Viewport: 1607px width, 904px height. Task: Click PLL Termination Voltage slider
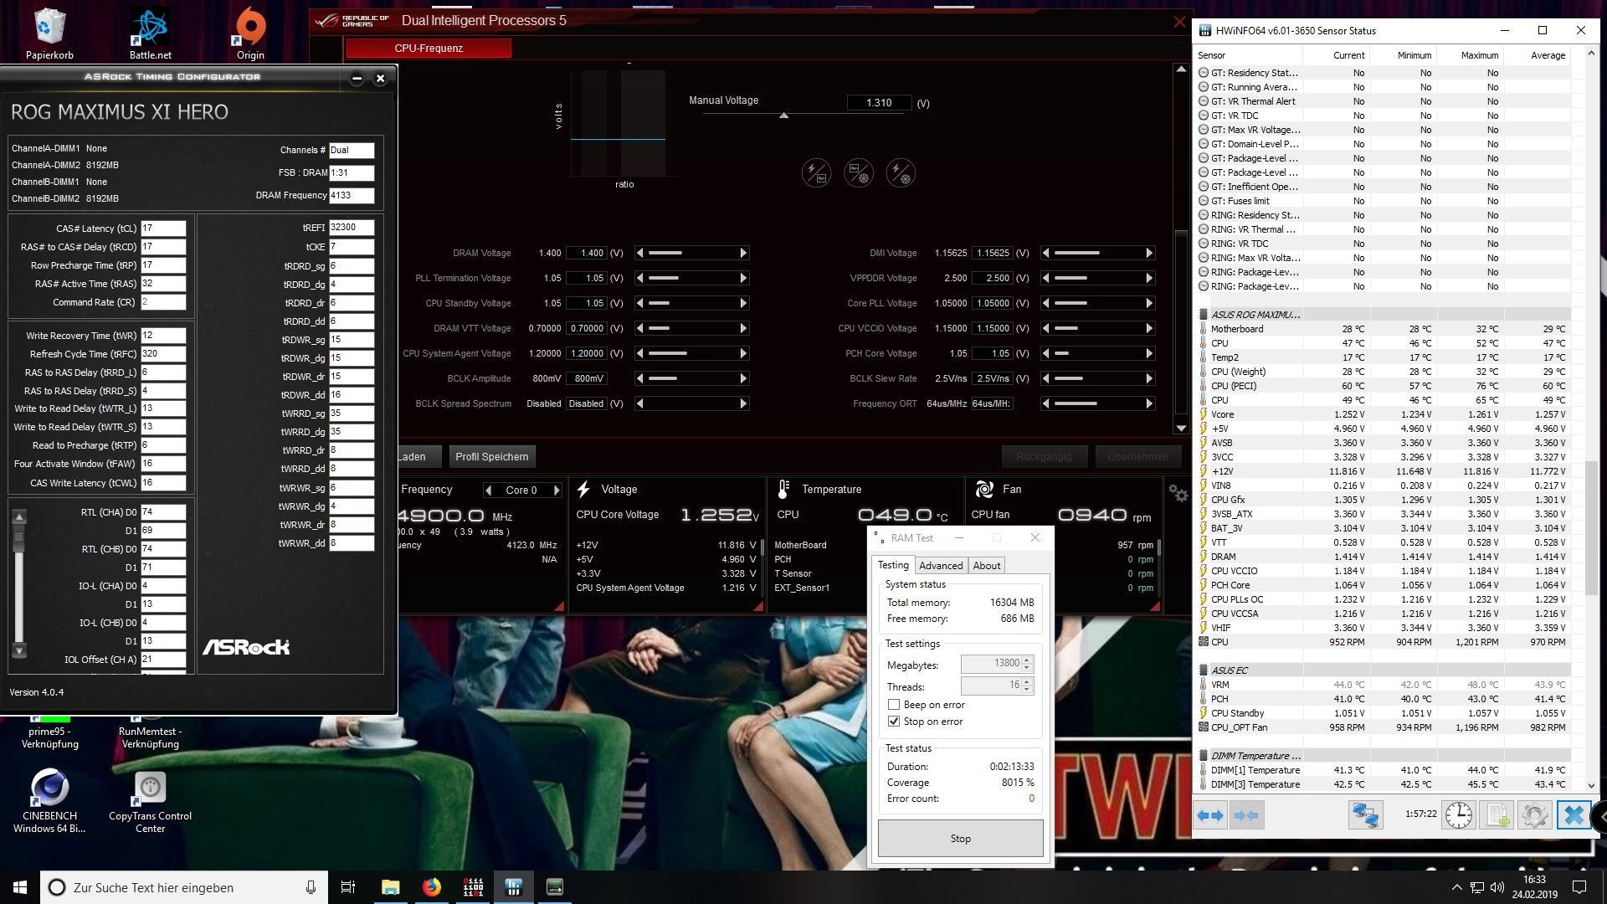coord(691,278)
